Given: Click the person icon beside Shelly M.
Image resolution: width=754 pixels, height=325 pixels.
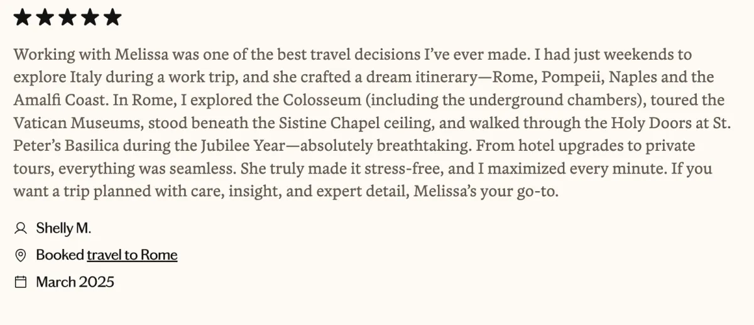Looking at the screenshot, I should (21, 228).
